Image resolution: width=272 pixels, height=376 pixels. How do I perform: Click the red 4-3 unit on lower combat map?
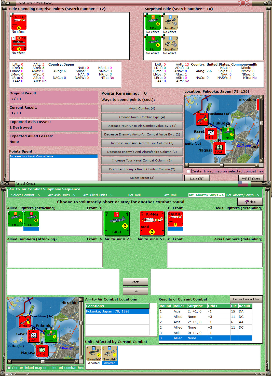pos(33,336)
